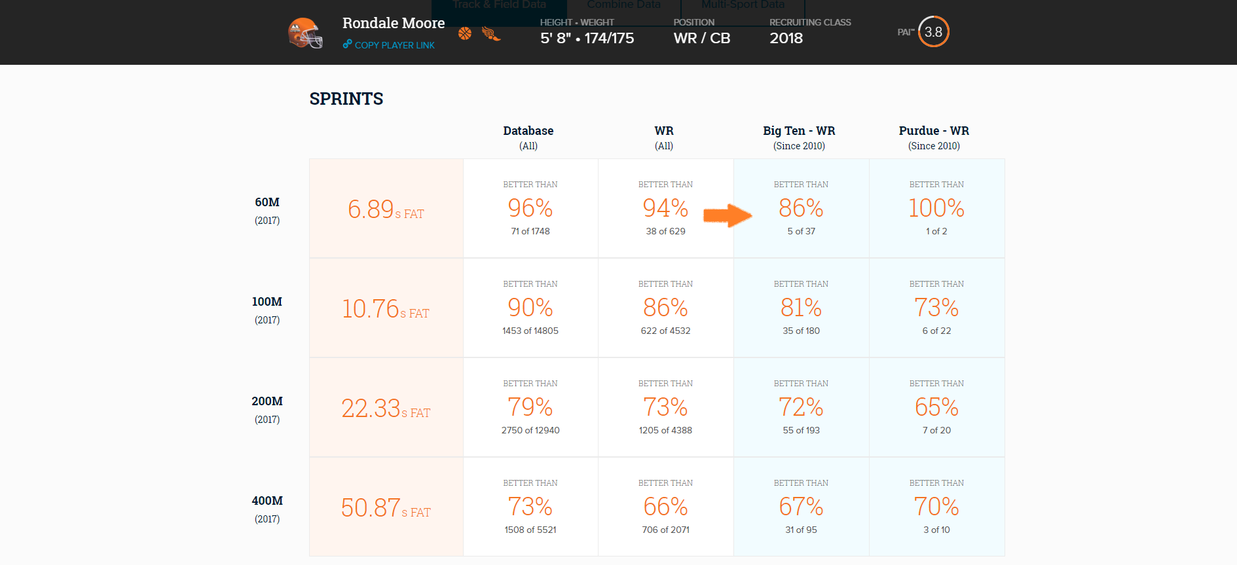Click the 96% Database 60M ranking cell
The image size is (1237, 565).
[530, 209]
